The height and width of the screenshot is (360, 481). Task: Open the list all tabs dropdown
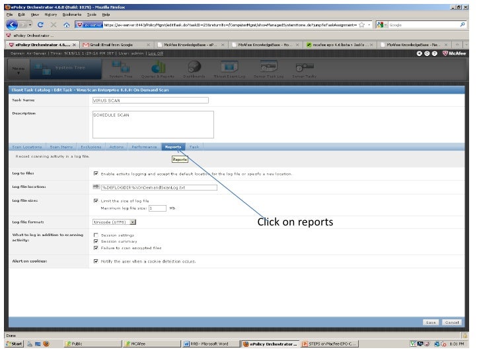tap(466, 45)
